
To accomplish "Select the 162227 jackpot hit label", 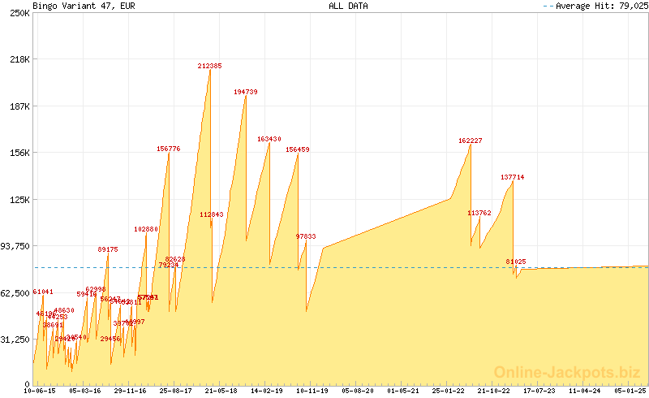I will (x=471, y=141).
